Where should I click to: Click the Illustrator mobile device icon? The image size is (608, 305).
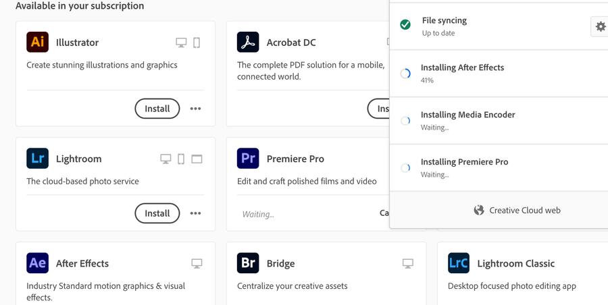point(197,43)
